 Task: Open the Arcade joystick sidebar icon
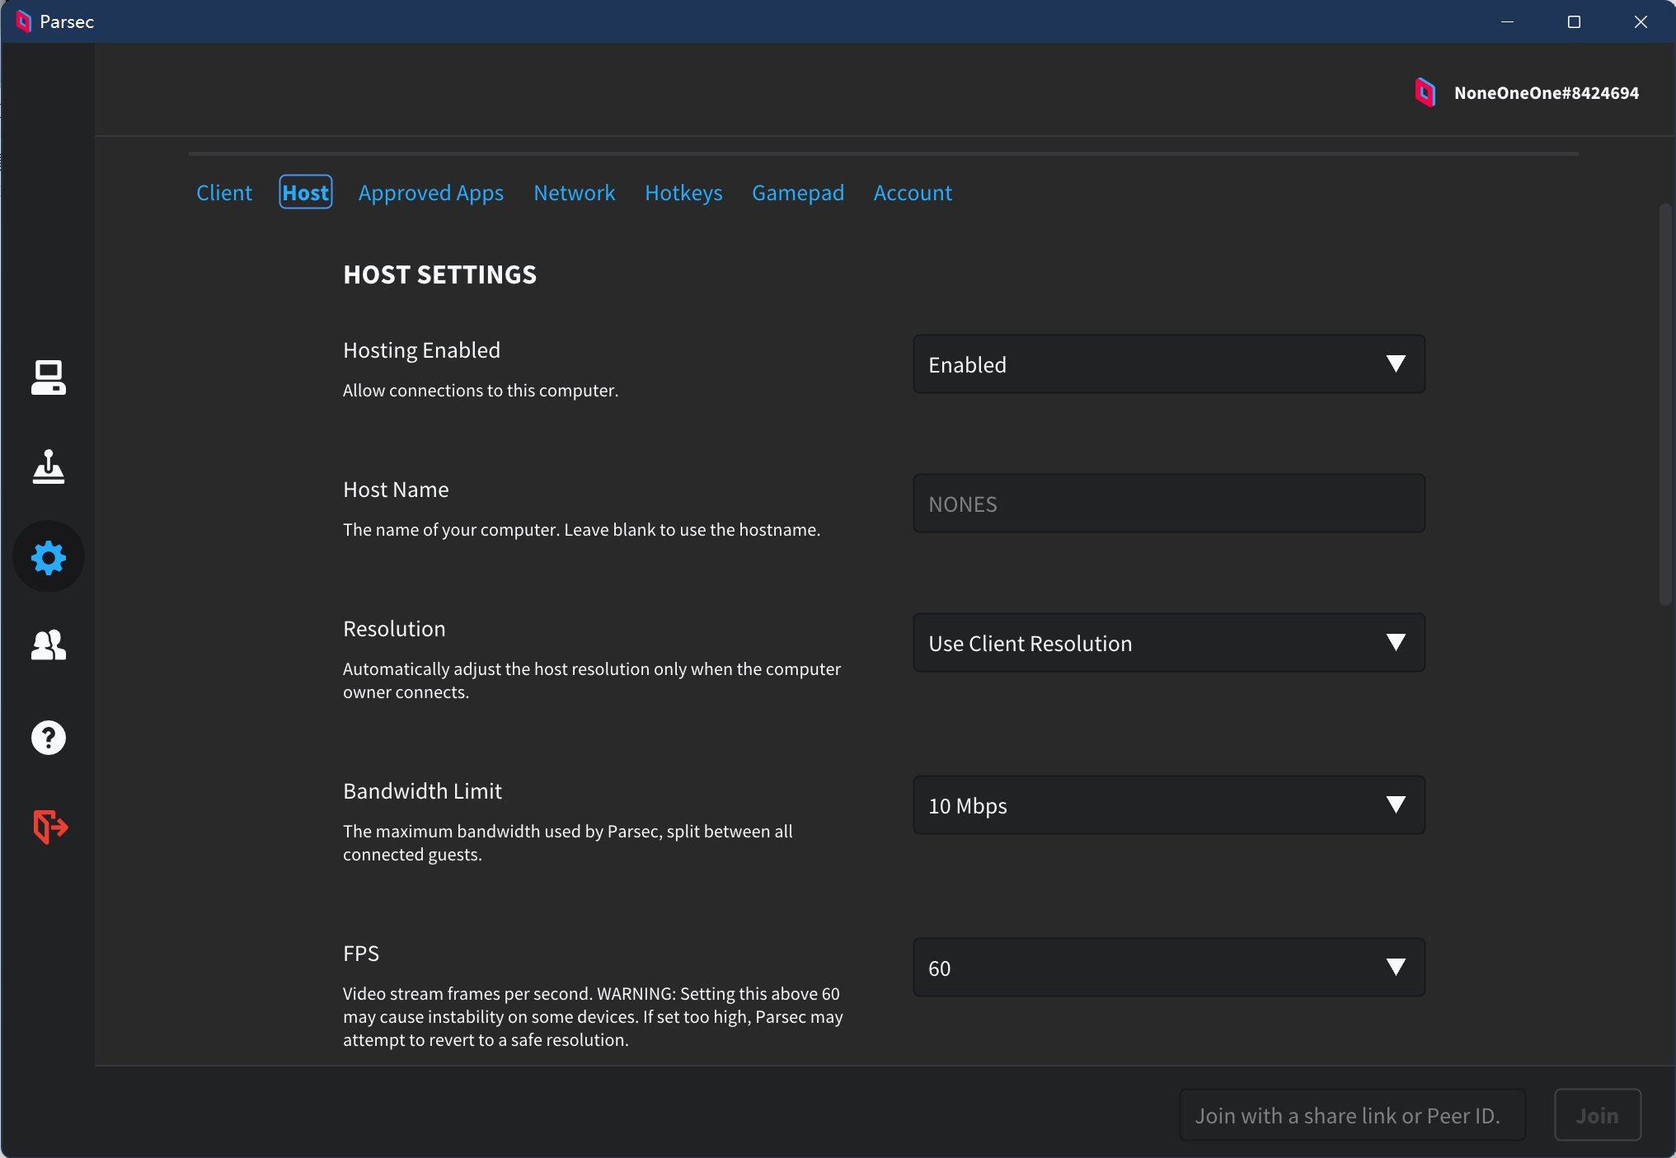coord(49,466)
